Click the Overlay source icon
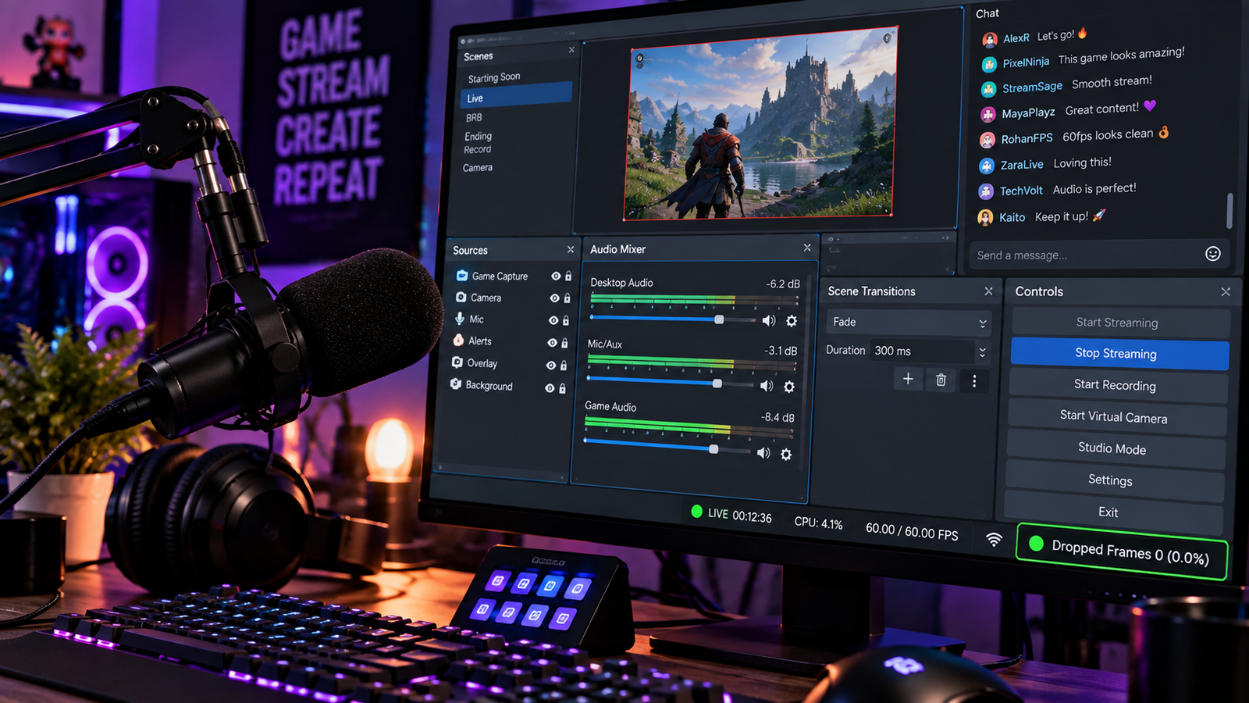 pyautogui.click(x=457, y=362)
